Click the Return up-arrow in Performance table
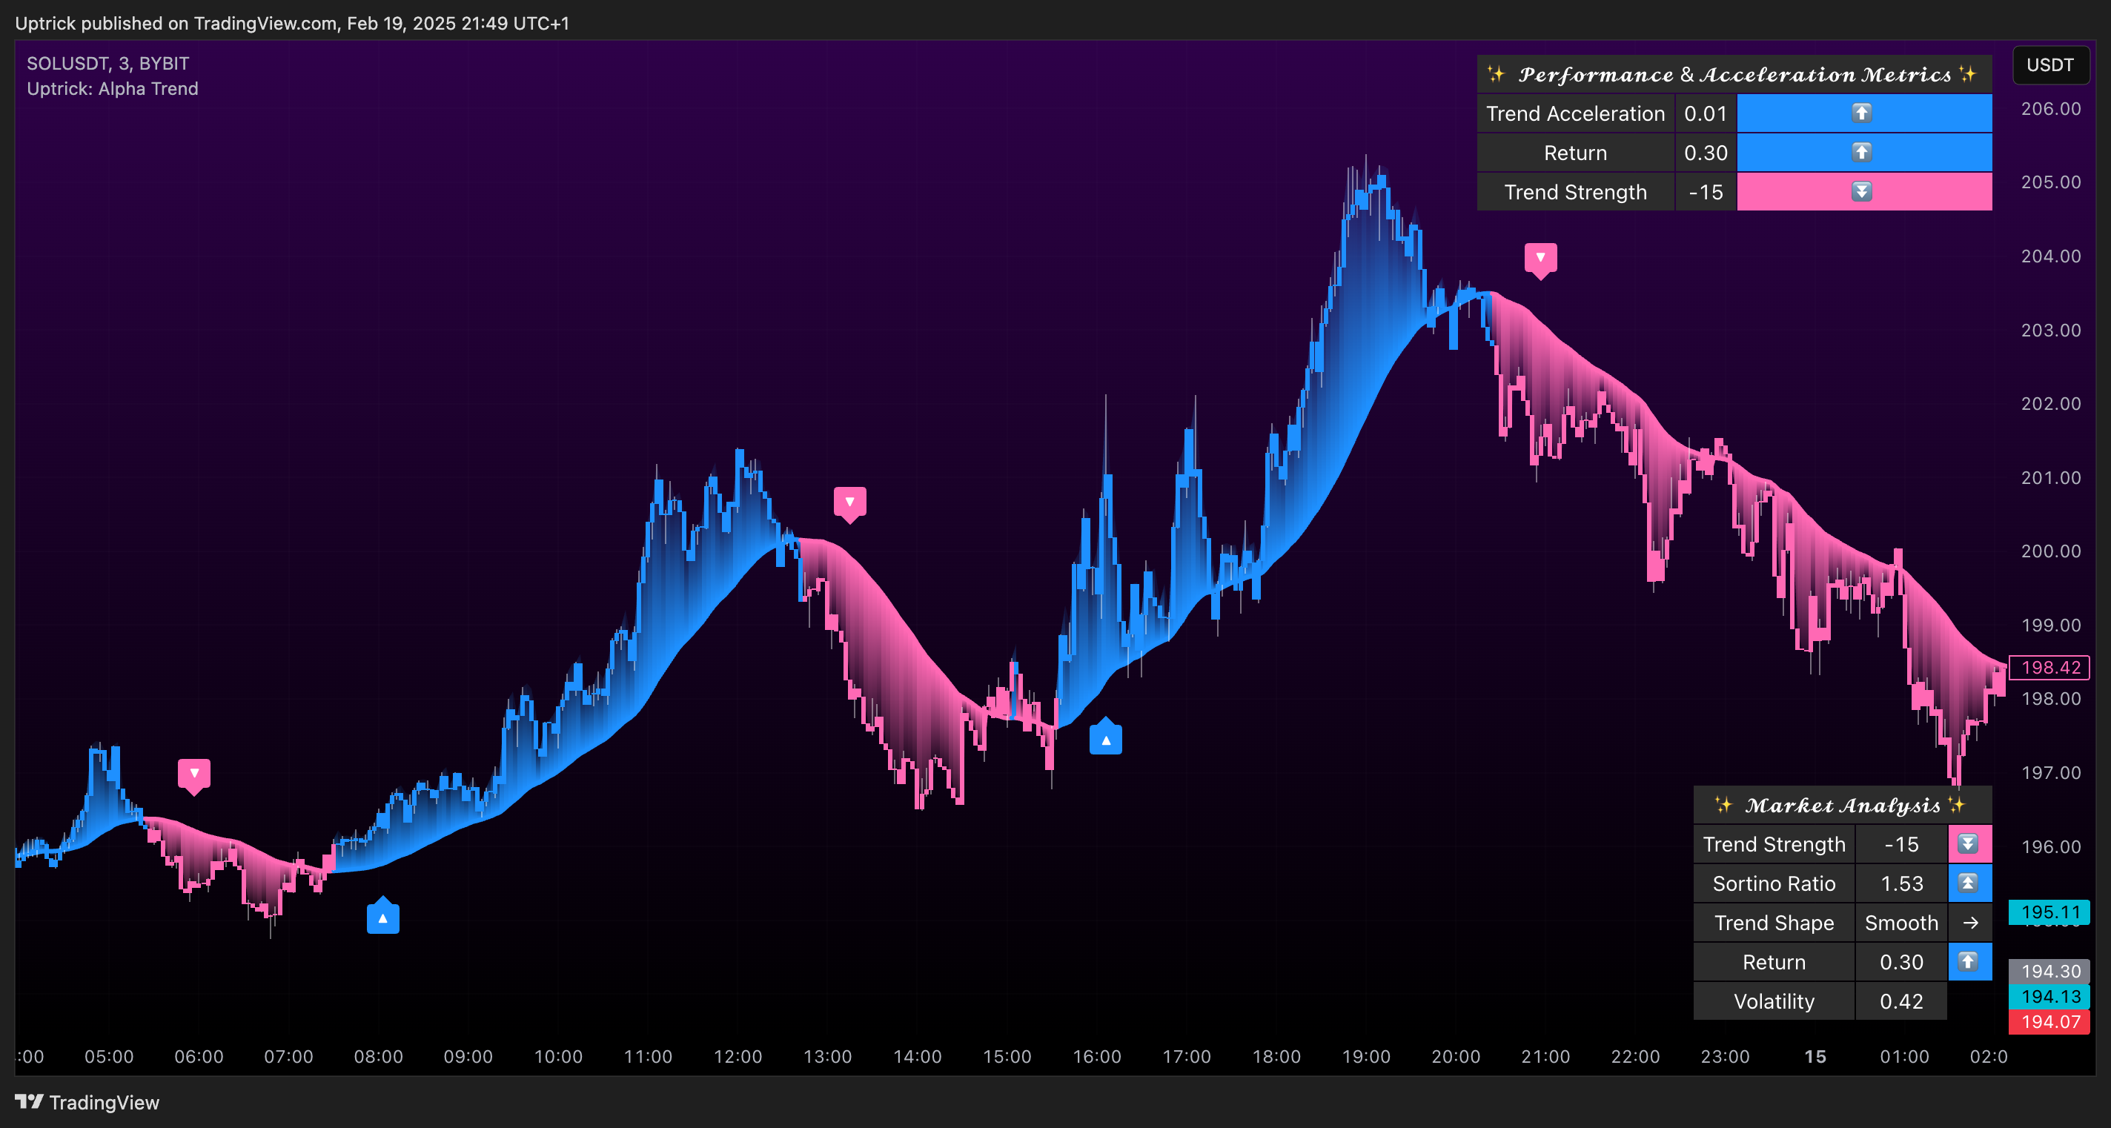The image size is (2111, 1128). point(1862,153)
